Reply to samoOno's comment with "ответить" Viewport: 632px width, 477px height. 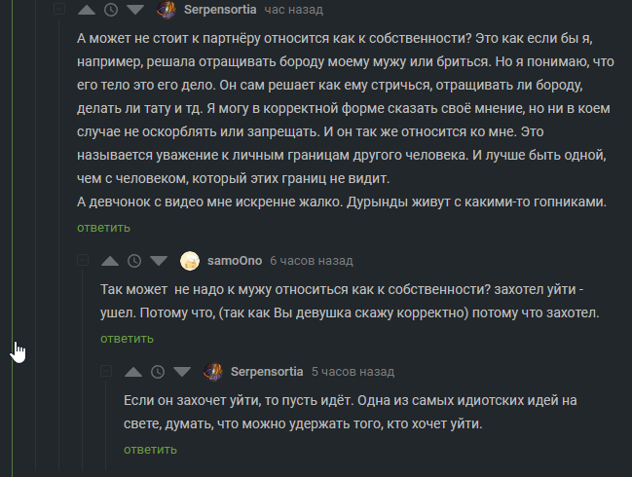(x=127, y=339)
